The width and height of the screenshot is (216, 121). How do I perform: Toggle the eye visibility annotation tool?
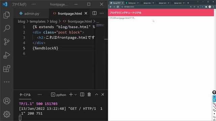tap(214, 97)
